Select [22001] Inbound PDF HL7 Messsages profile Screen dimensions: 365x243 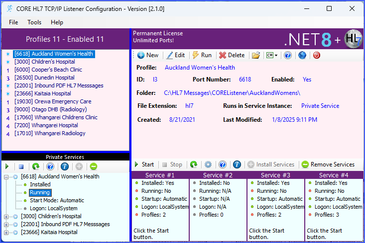(59, 85)
